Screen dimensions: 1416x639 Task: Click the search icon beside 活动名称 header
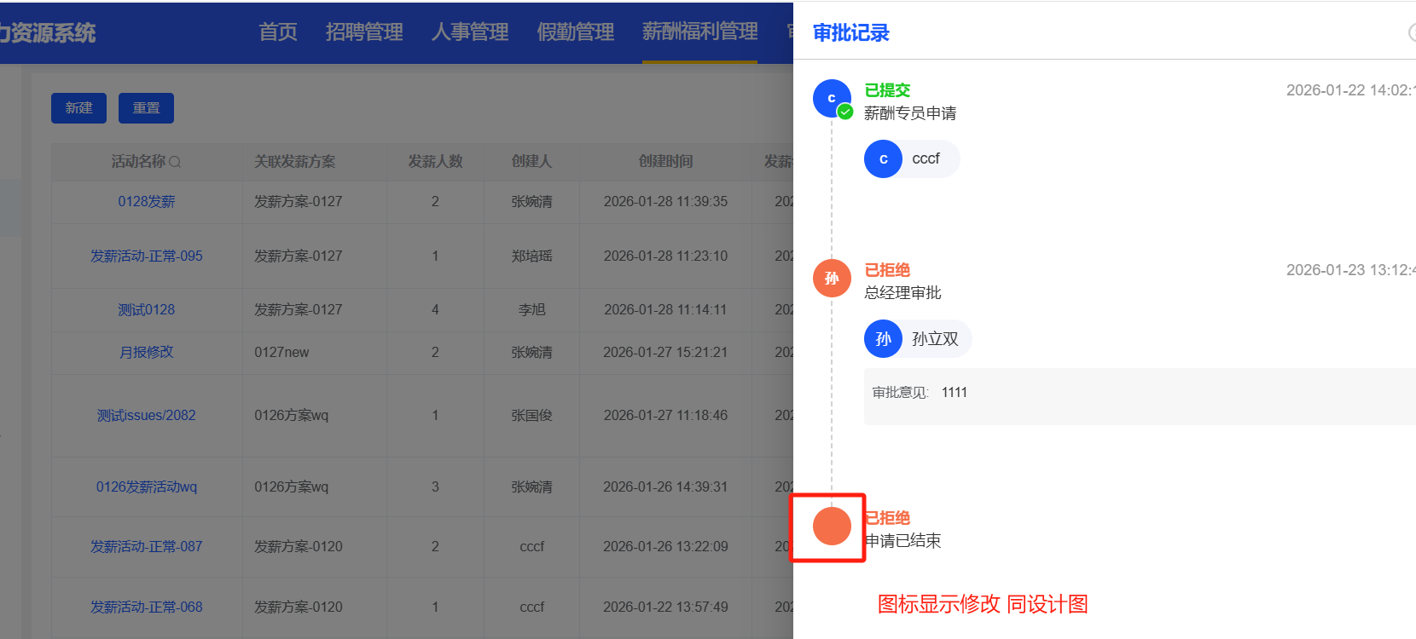pos(175,162)
